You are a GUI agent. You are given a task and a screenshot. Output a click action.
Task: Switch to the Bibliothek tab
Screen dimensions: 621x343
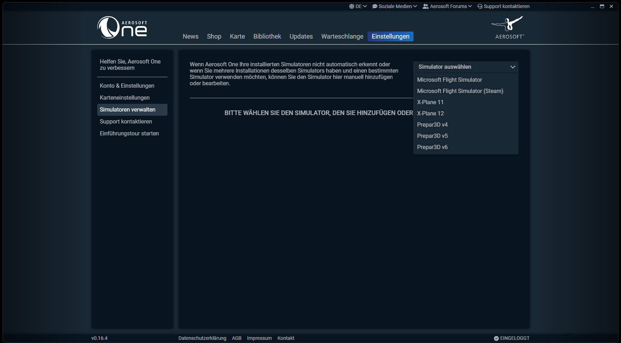267,36
